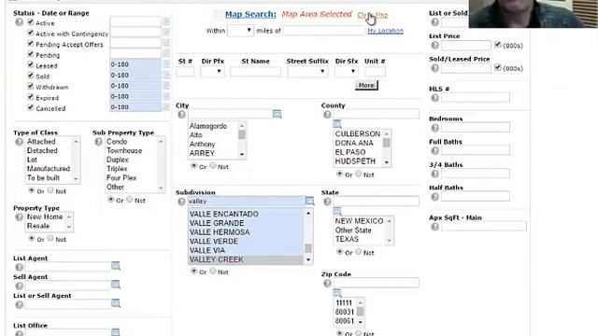This screenshot has width=598, height=336.
Task: Click help icon beside Zip Code field
Action: point(327,284)
